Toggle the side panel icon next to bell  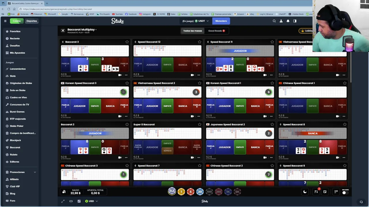pyautogui.click(x=295, y=21)
